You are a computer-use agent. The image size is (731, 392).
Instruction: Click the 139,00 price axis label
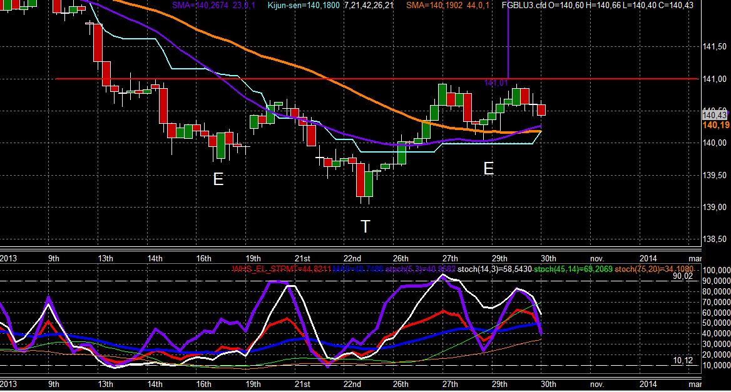(x=713, y=207)
